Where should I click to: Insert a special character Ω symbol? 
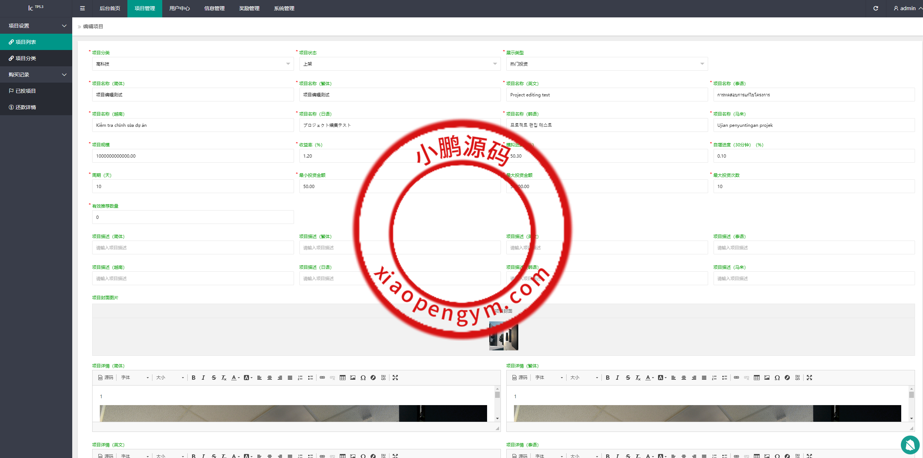pos(363,377)
